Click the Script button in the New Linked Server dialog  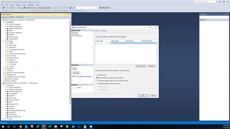tap(97, 31)
